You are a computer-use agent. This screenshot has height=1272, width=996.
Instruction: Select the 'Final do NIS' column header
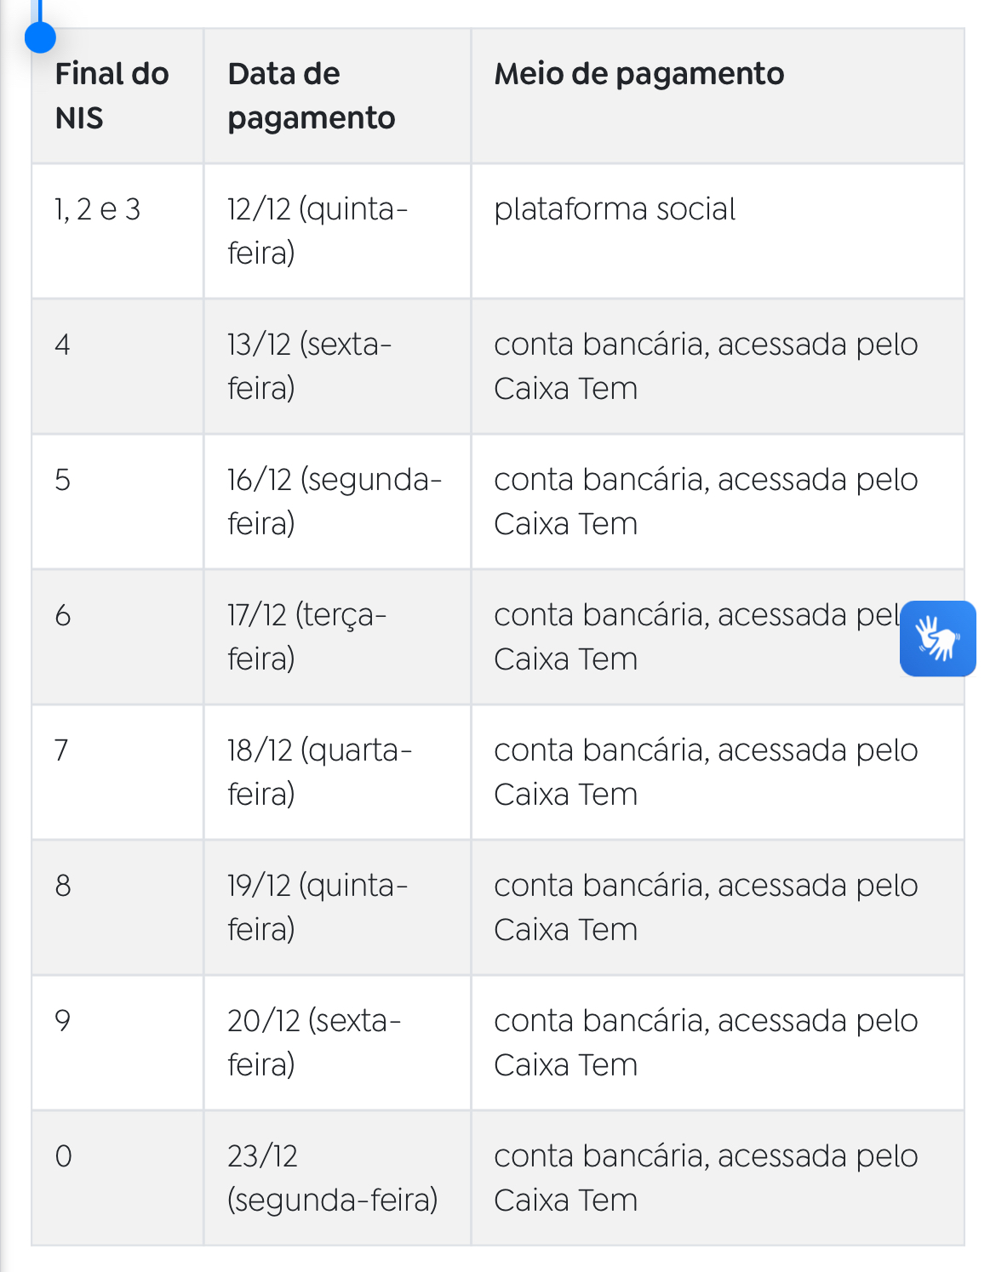tap(117, 95)
